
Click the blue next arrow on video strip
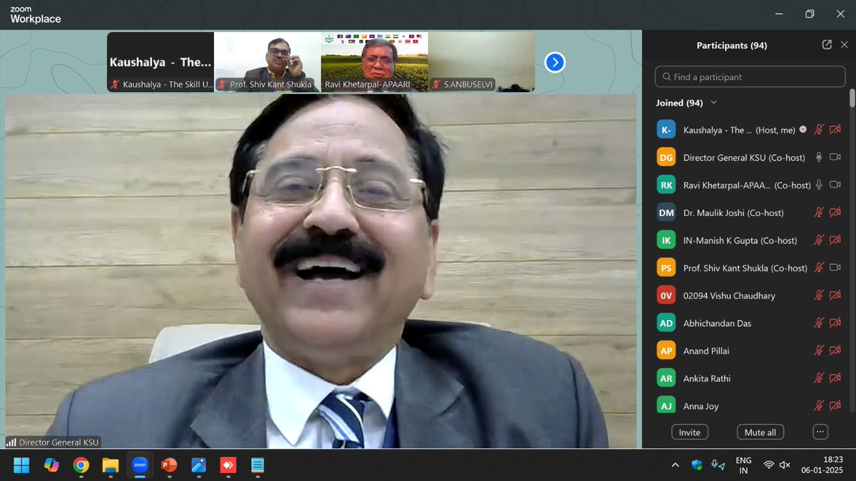click(x=554, y=62)
